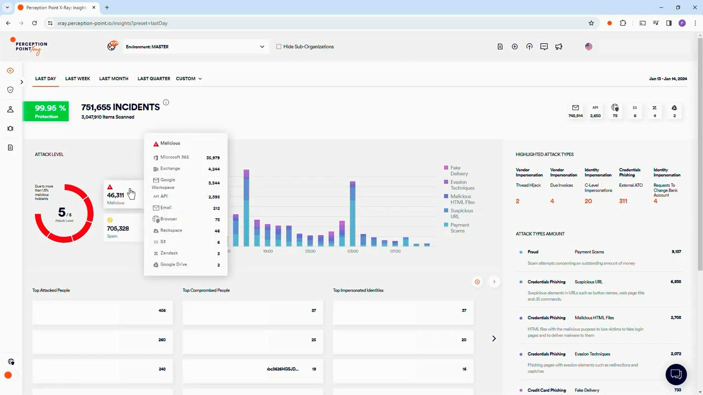The width and height of the screenshot is (703, 395).
Task: Toggle Fake Delivery legend swatch
Action: tap(446, 168)
